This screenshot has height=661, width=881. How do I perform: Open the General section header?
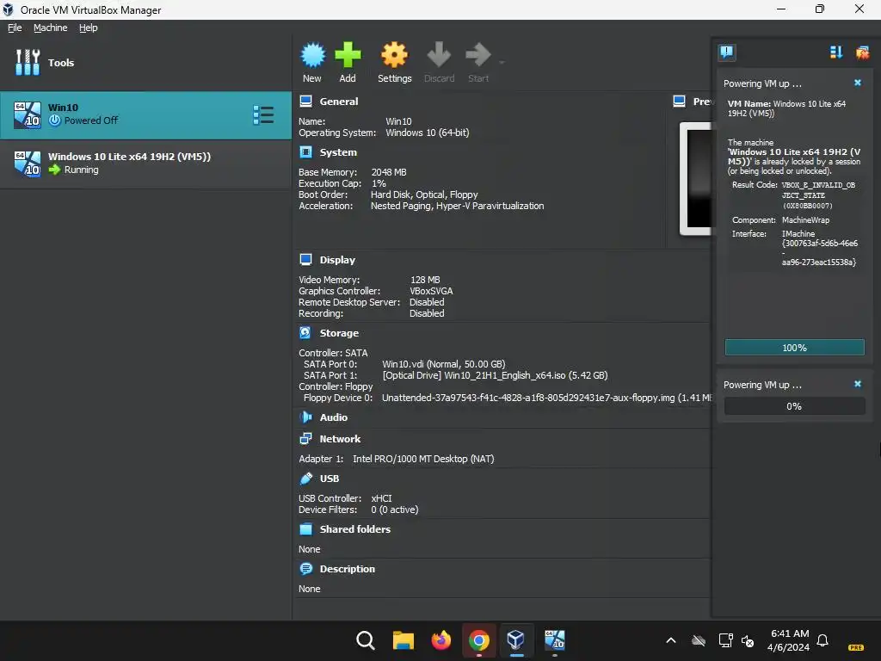338,102
